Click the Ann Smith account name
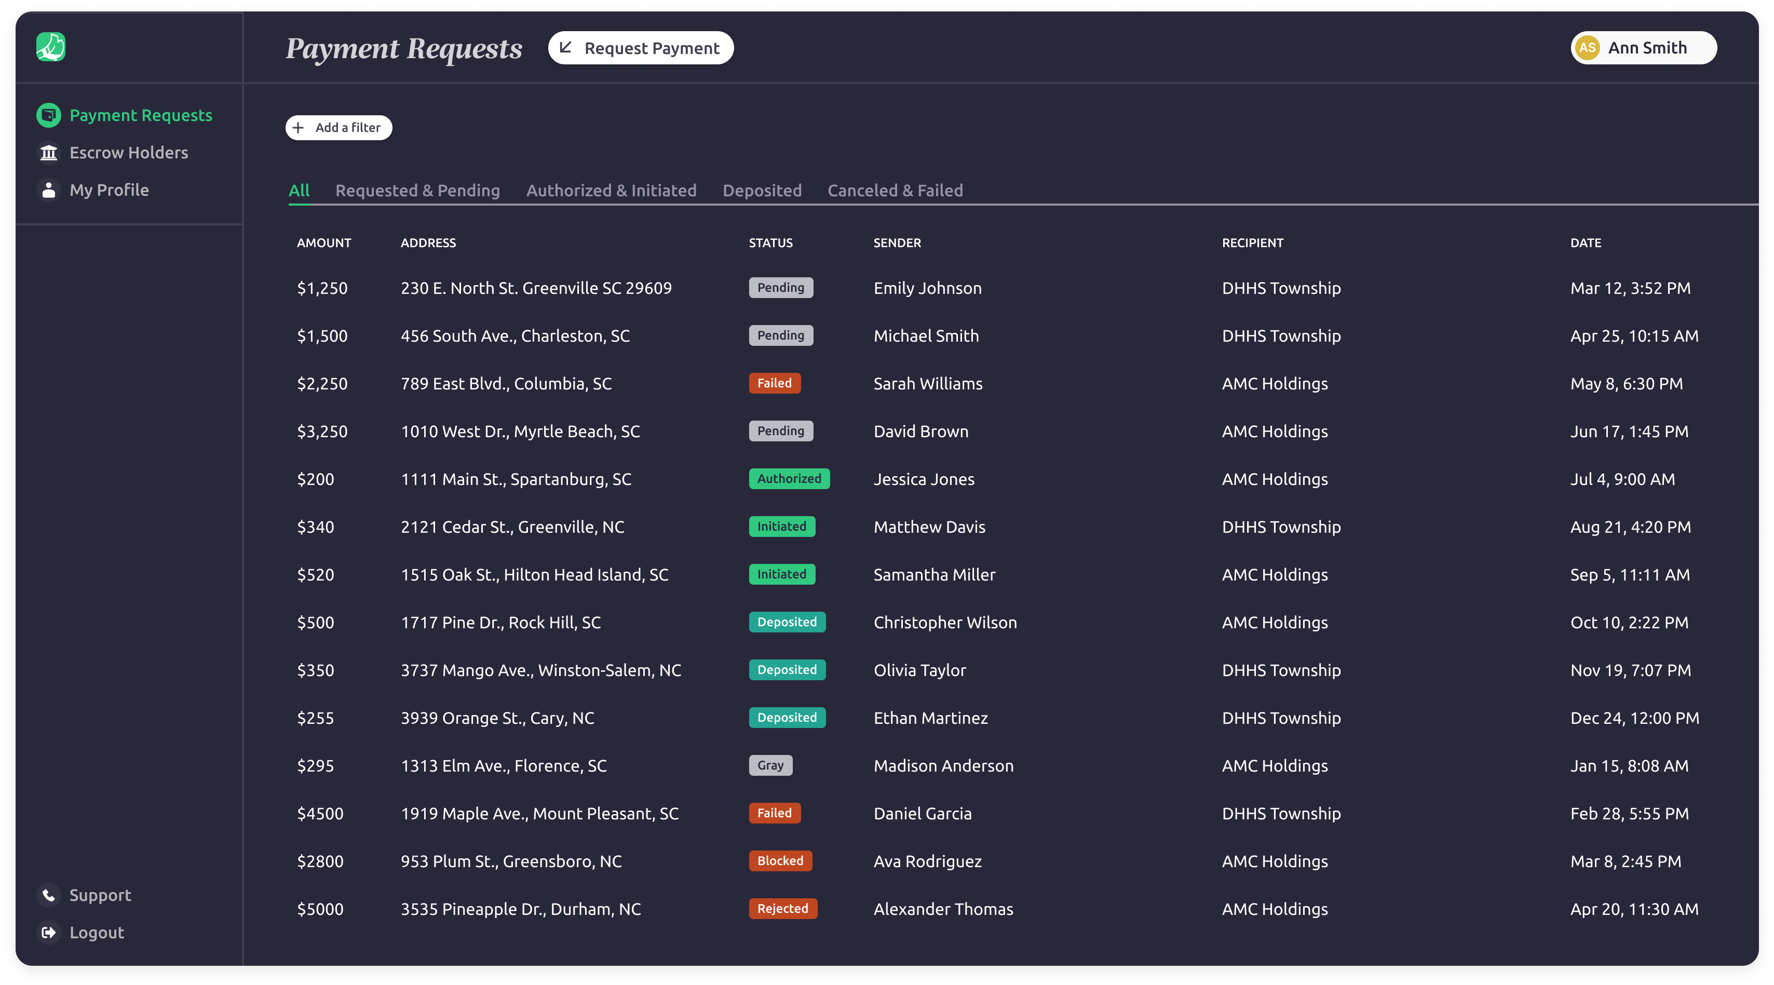The image size is (1774, 985). (x=1648, y=48)
